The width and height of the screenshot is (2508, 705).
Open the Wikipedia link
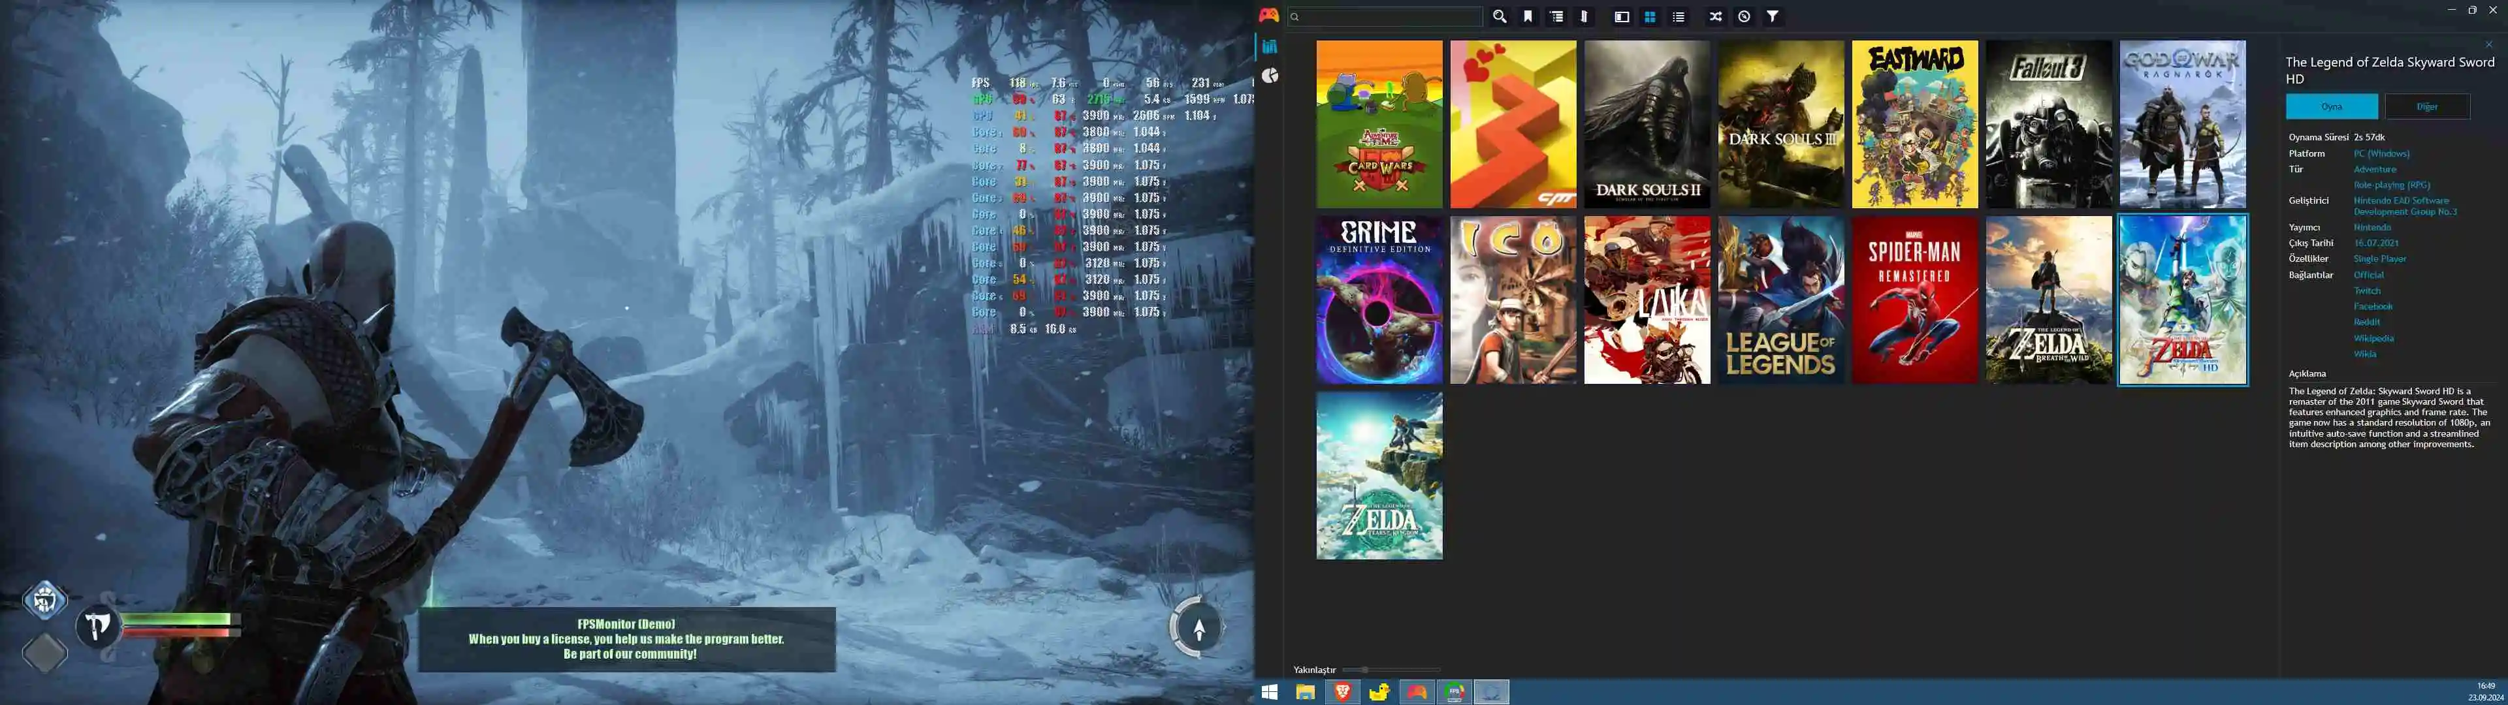point(2373,338)
